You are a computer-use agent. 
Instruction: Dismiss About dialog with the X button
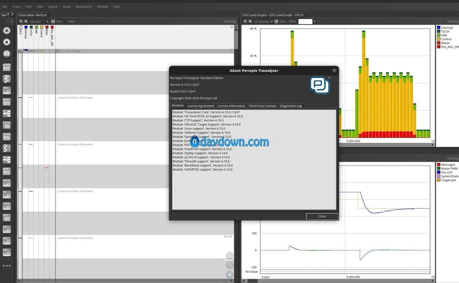point(334,70)
